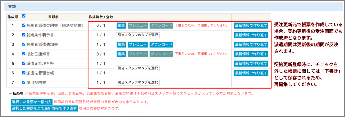345x117 pixels.
Task: Uncheck the 雇用契約書 checkbox
Action: [x=24, y=82]
